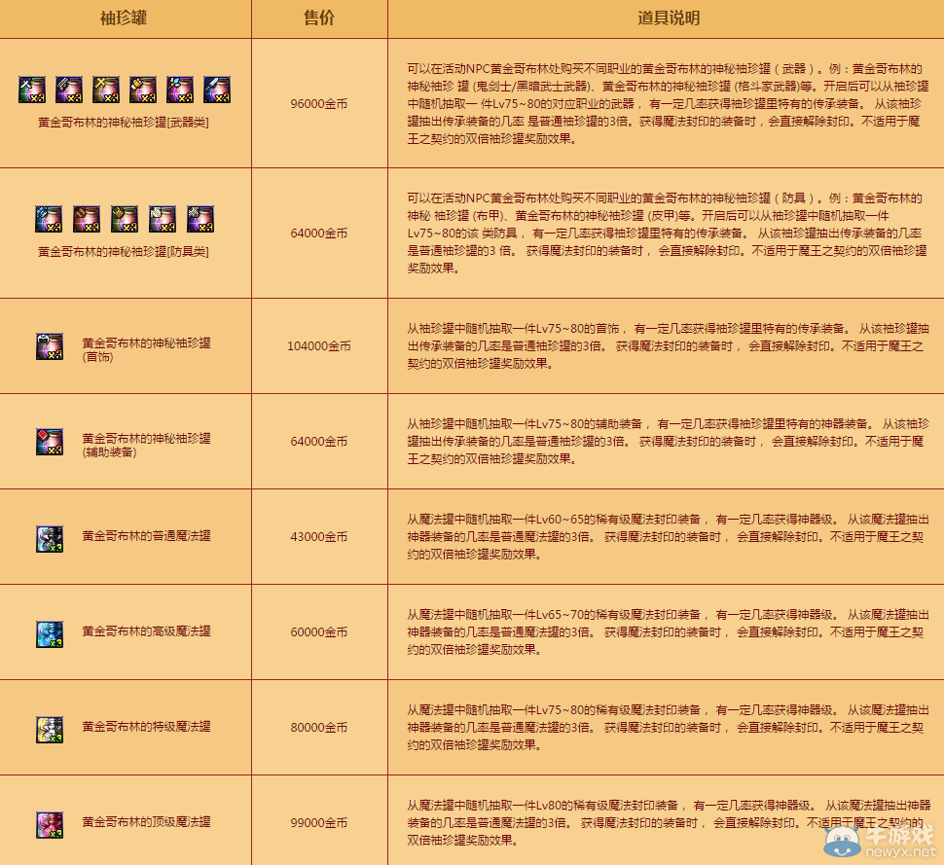Click the first armor mystery jar icon
This screenshot has width=944, height=865.
[48, 218]
